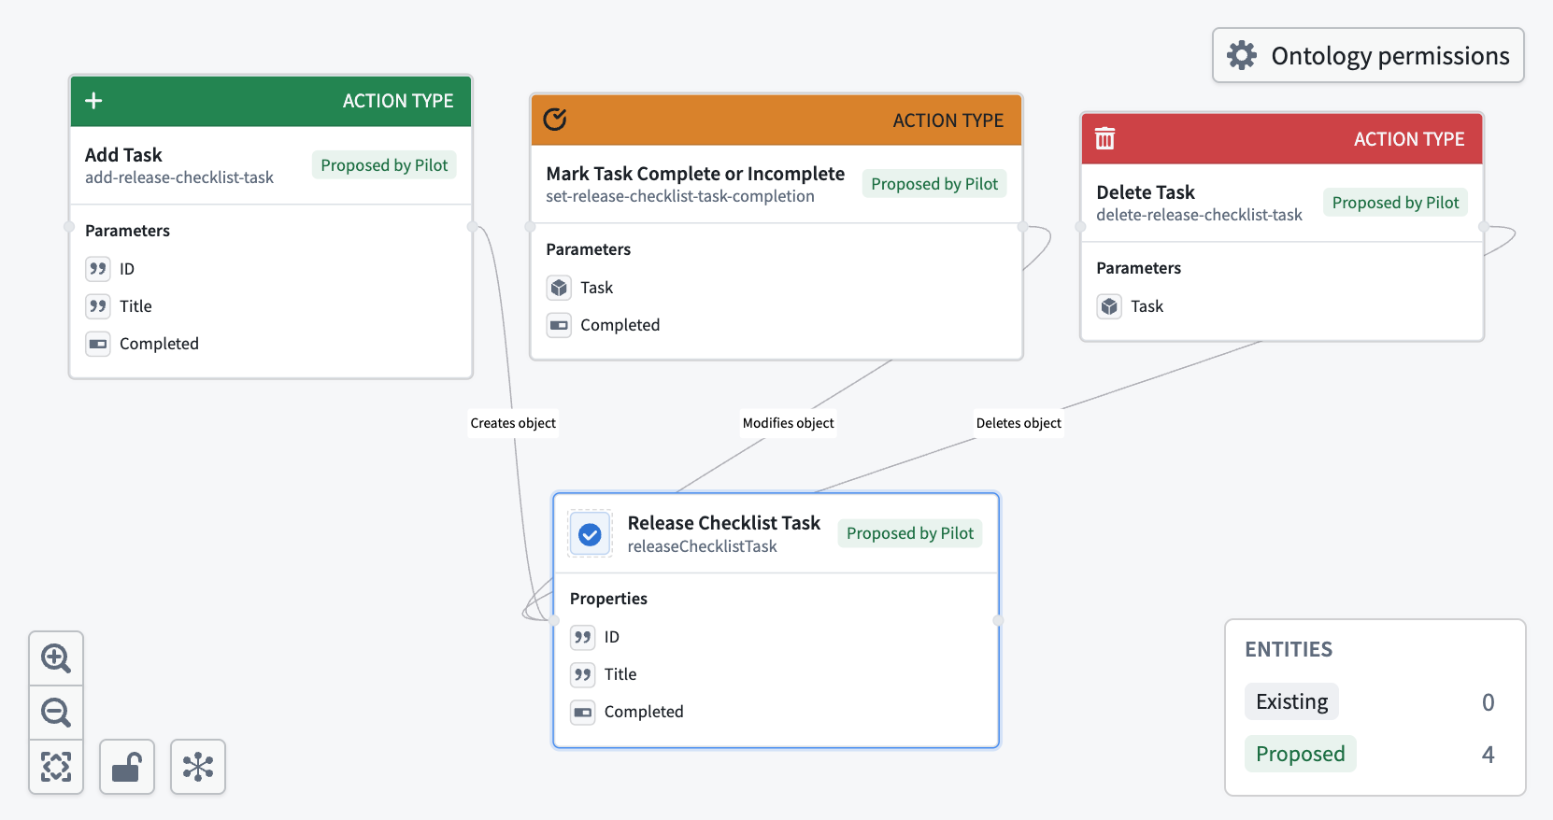Select the Add Task card title
The width and height of the screenshot is (1553, 820).
[x=123, y=155]
